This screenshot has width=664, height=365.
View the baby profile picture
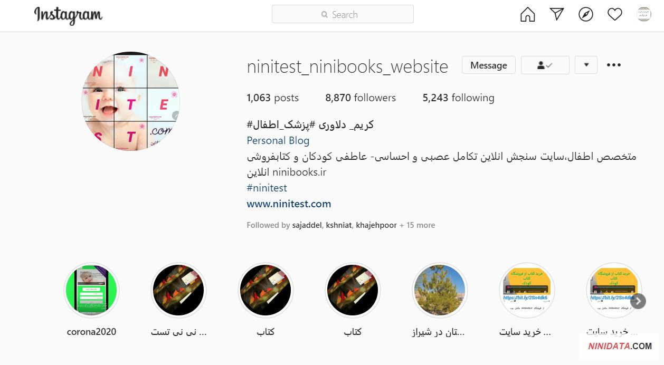[130, 101]
